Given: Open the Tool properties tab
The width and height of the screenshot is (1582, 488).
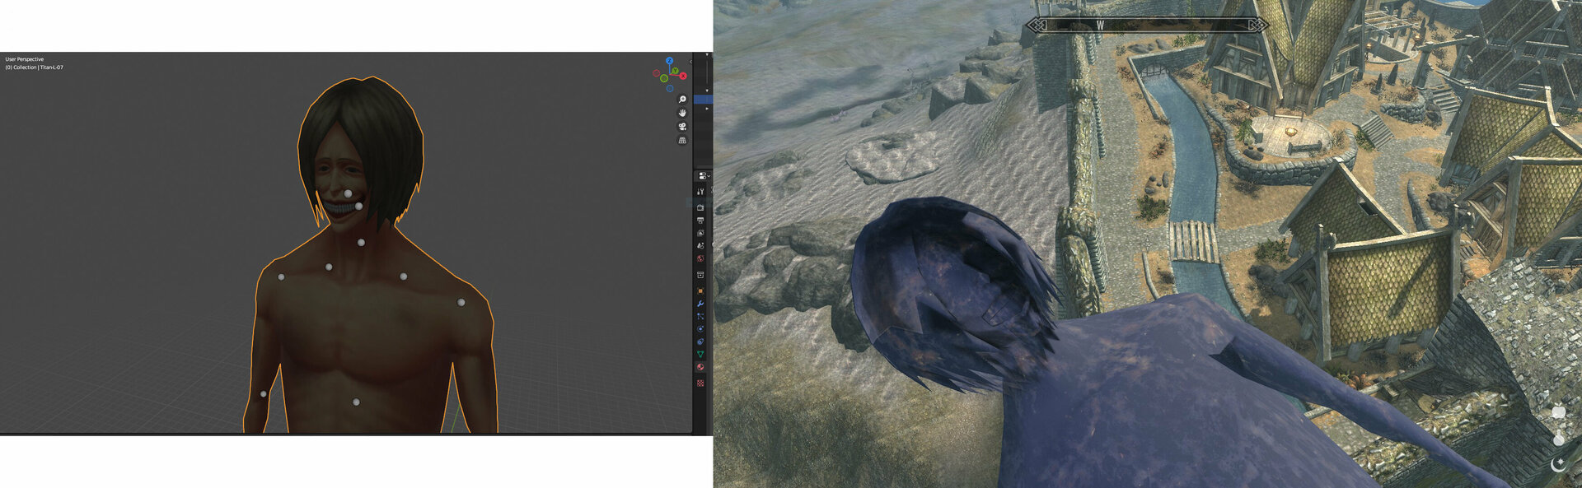Looking at the screenshot, I should (700, 192).
